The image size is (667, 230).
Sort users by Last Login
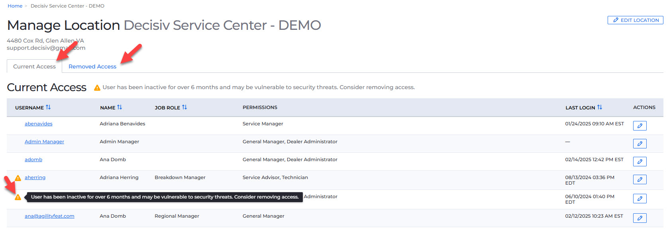click(600, 107)
